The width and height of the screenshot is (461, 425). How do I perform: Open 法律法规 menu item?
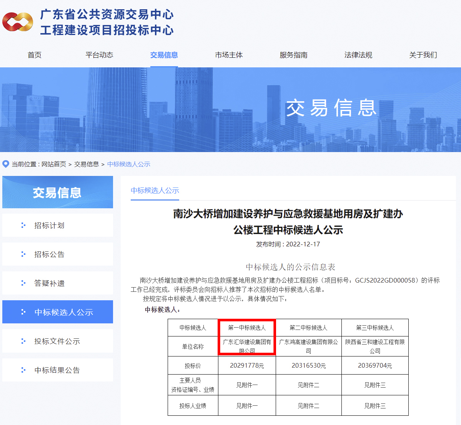[x=358, y=55]
